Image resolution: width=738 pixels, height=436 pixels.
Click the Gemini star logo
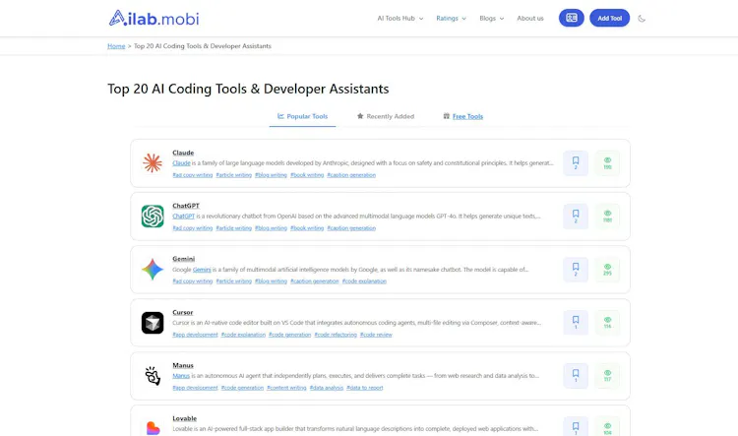(153, 270)
